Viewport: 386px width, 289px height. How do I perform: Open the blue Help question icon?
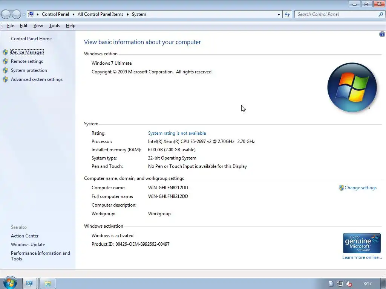pyautogui.click(x=382, y=34)
